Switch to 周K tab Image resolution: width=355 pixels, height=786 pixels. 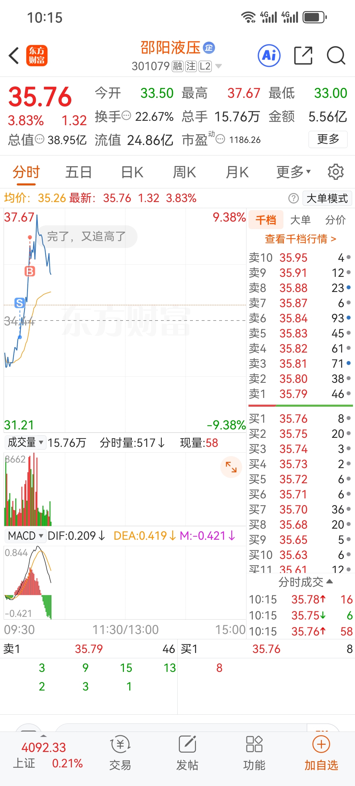pos(184,172)
